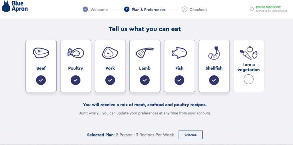Enable the I am a vegetarian option
The height and width of the screenshot is (145, 293).
249,79
